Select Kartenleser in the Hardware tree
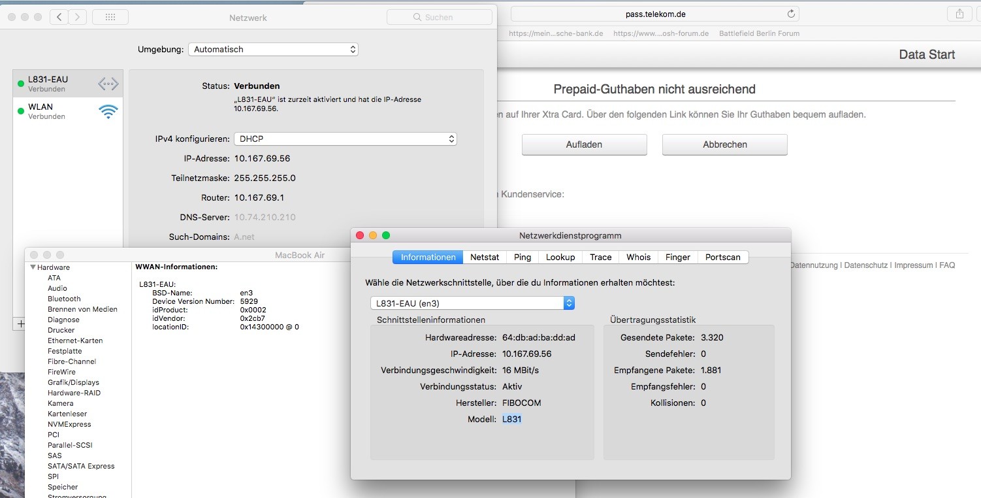The height and width of the screenshot is (498, 981). (67, 414)
